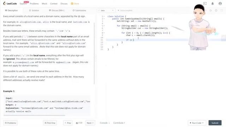Viewport: 226px width, 127px height.
Task: Collapse the fold arrow at line 2
Action: pyautogui.click(x=104, y=19)
